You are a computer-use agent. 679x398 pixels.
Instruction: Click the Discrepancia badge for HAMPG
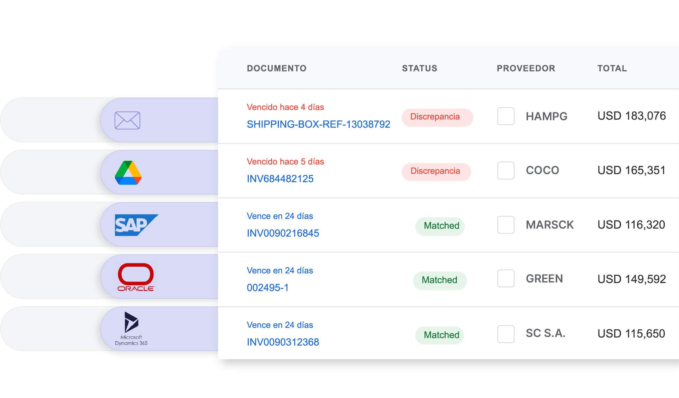(437, 117)
